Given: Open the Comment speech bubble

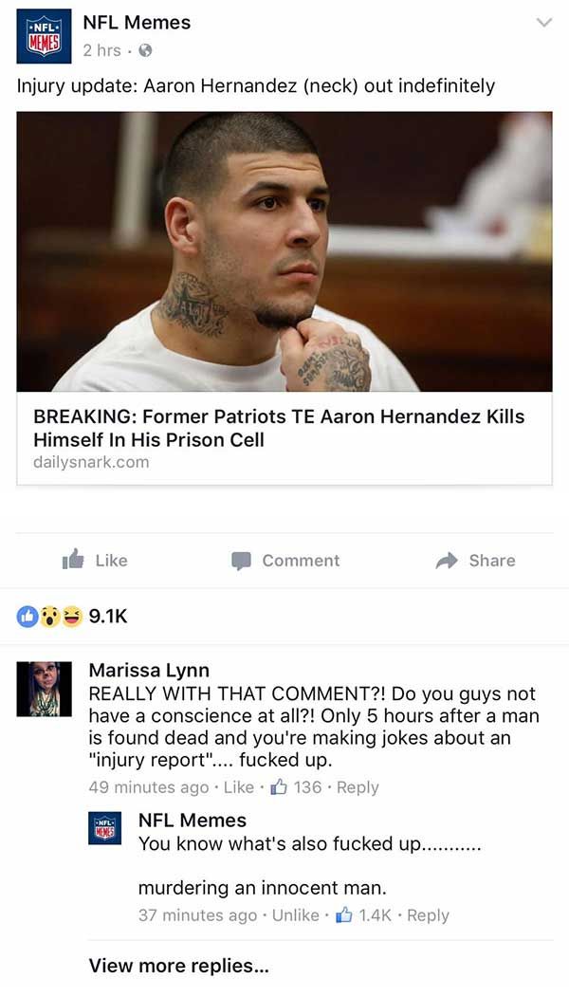Looking at the screenshot, I should 240,561.
